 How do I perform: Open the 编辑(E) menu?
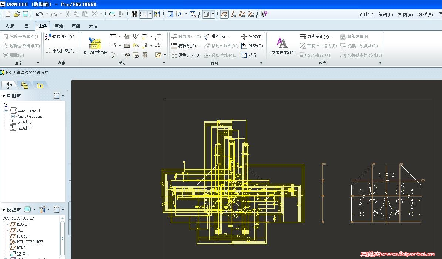click(x=385, y=14)
